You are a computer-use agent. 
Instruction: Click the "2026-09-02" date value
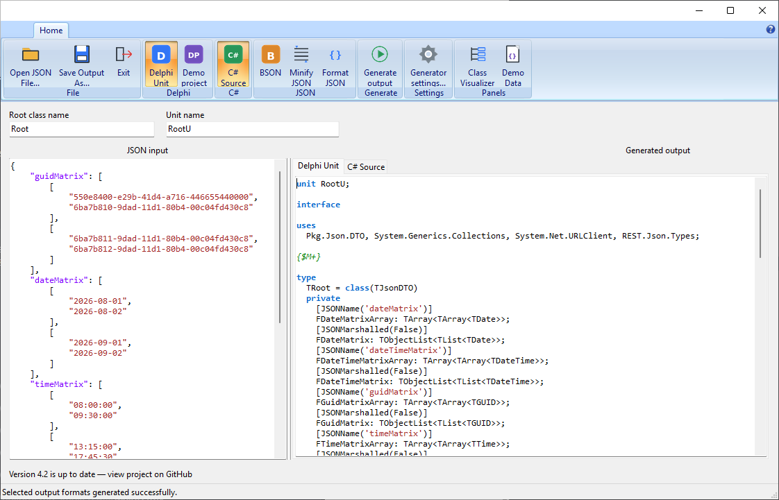coord(98,353)
